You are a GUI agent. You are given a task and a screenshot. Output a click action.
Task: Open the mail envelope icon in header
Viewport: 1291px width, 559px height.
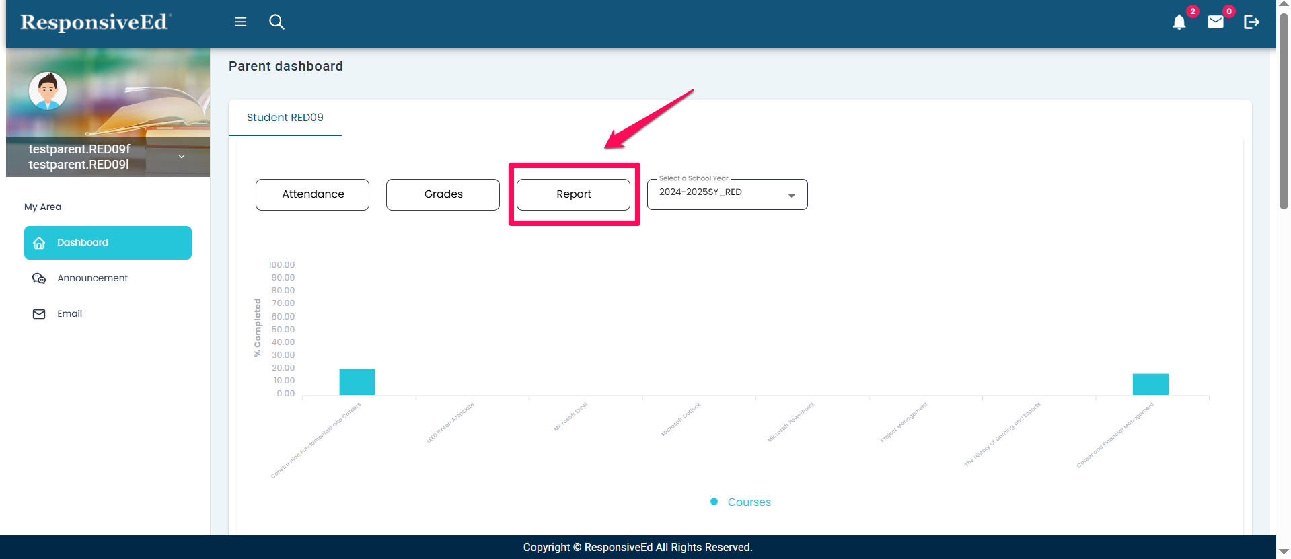(1215, 23)
